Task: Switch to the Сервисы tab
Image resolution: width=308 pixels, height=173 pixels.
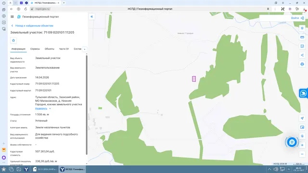Action: click(x=35, y=49)
